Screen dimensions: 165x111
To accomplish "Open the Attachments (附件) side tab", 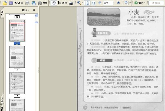I will coord(2,99).
